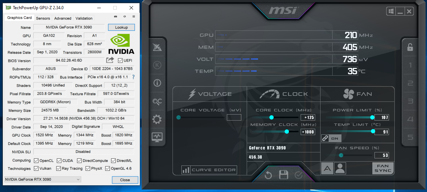The image size is (427, 192).
Task: Open Afterburner settings gear icon
Action: 157,120
